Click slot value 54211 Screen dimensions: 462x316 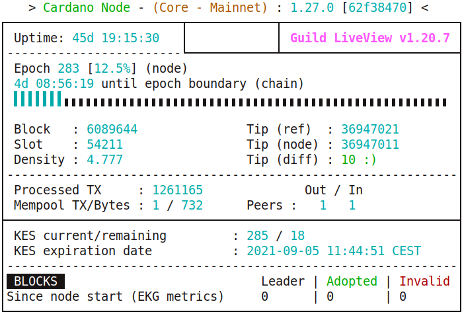pyautogui.click(x=104, y=144)
